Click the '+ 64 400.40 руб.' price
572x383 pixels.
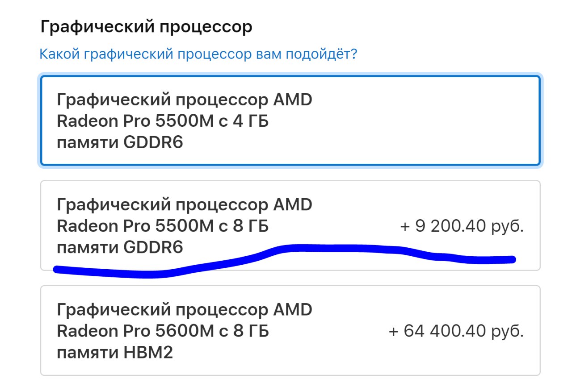[456, 332]
